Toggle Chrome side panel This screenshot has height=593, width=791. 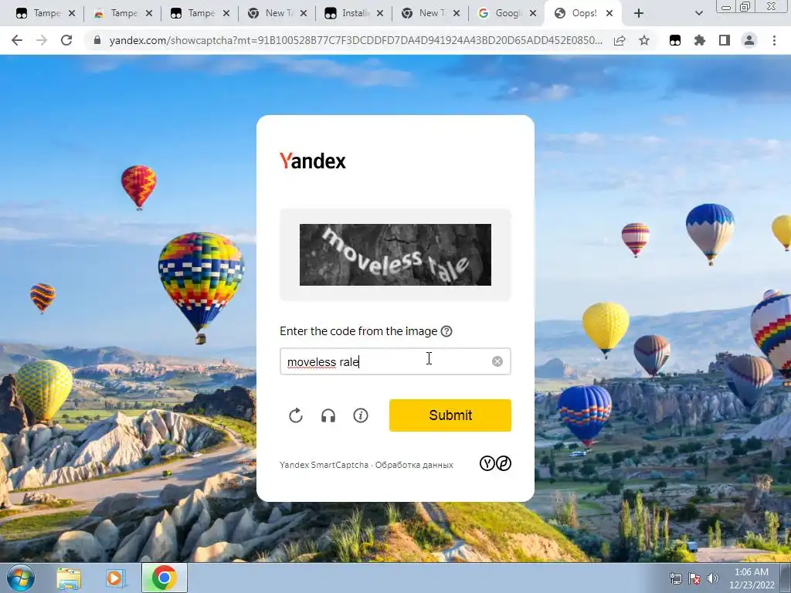pyautogui.click(x=725, y=40)
